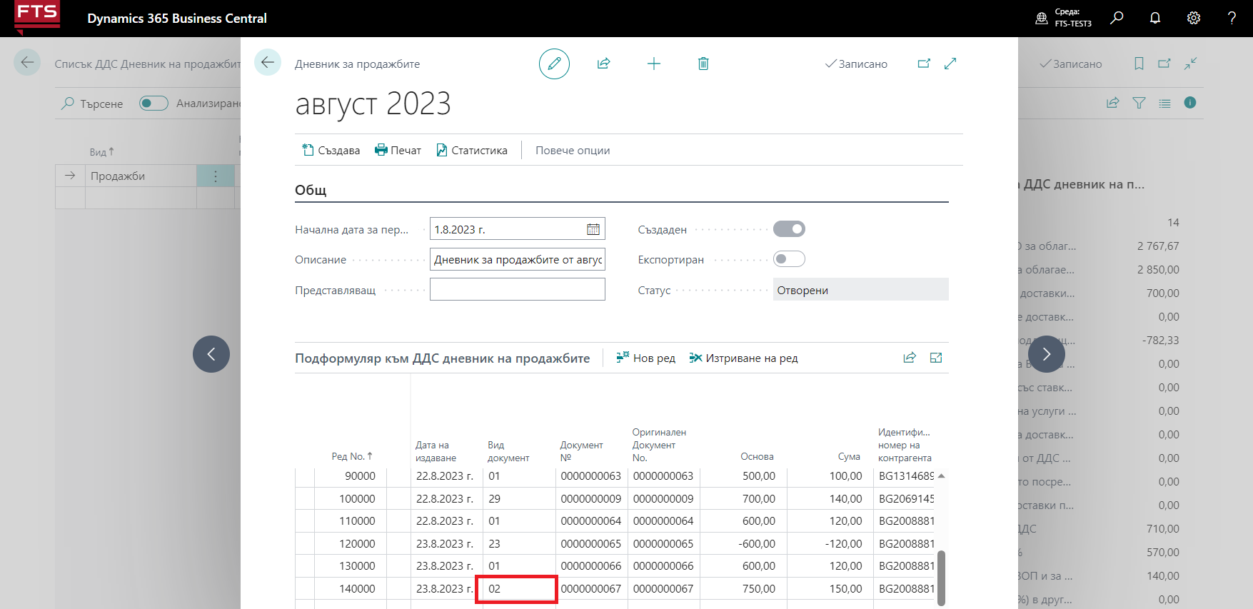Image resolution: width=1253 pixels, height=609 pixels.
Task: Click the subform vertical scrollbar
Action: coord(941,578)
